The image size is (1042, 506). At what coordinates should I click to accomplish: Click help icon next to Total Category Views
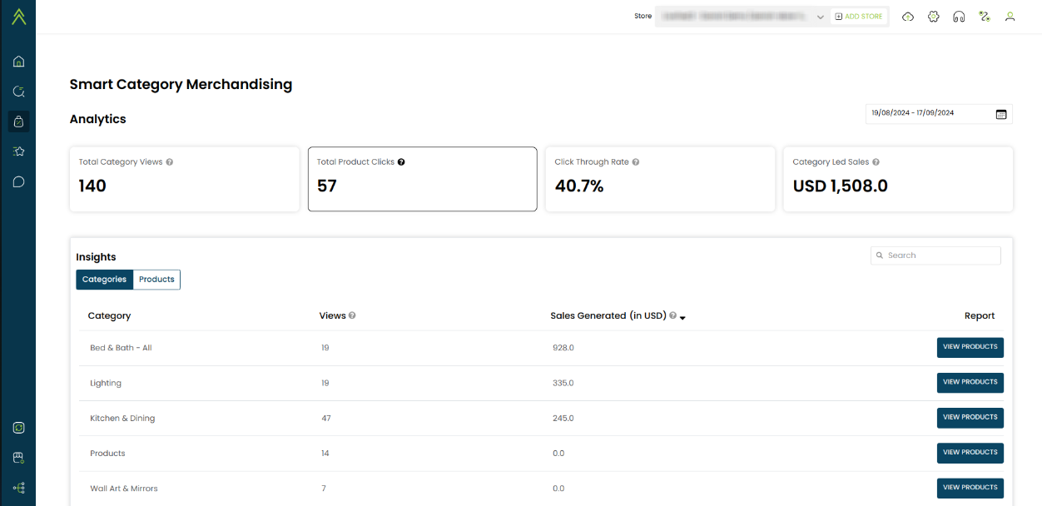point(170,162)
